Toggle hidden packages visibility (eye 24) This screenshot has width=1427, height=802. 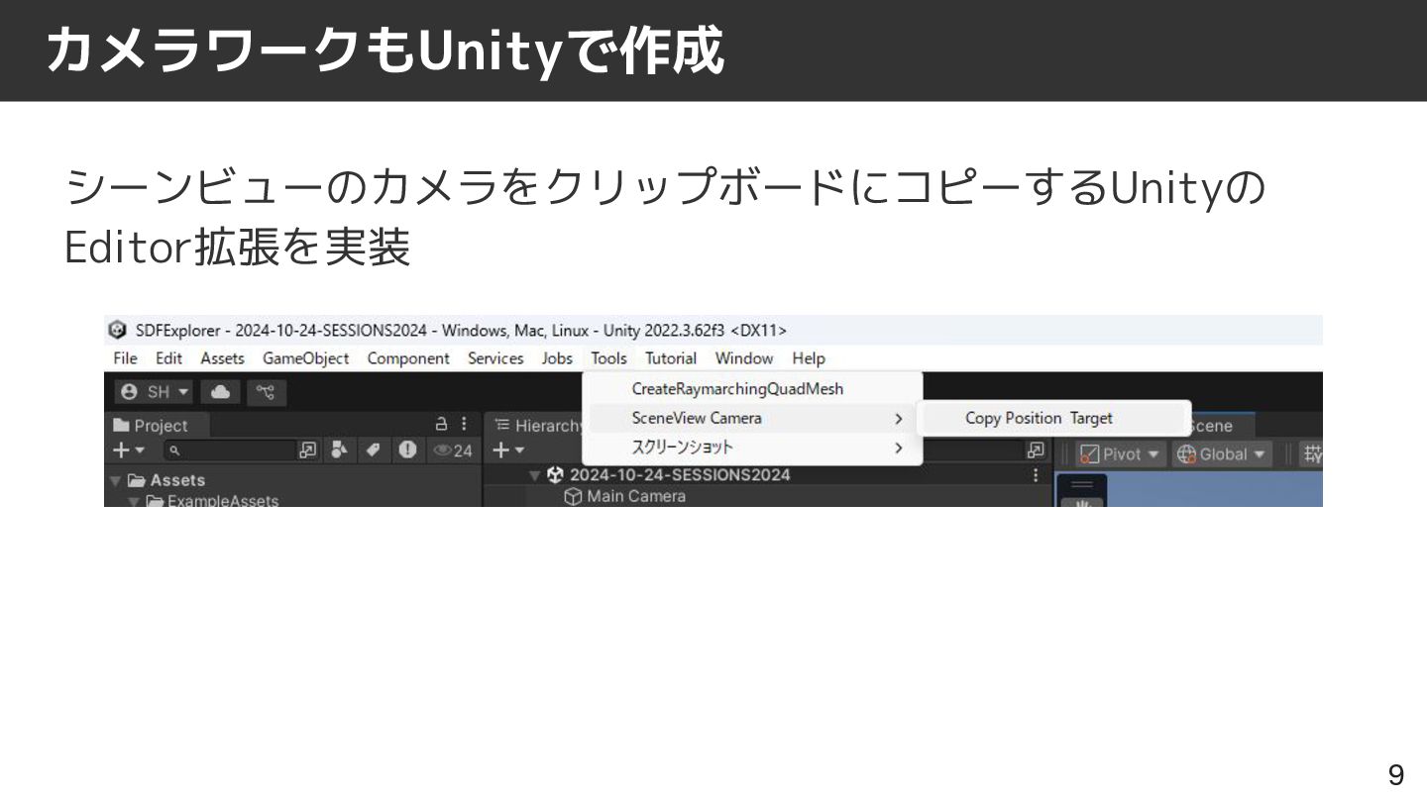[453, 451]
